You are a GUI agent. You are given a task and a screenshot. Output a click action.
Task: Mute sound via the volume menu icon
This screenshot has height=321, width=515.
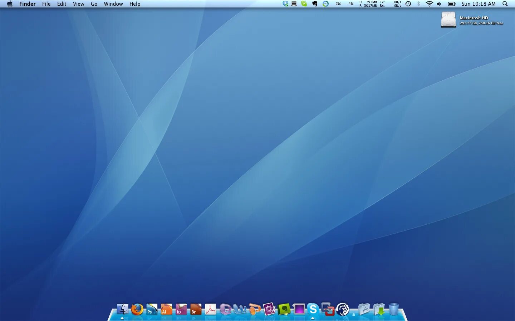[439, 4]
